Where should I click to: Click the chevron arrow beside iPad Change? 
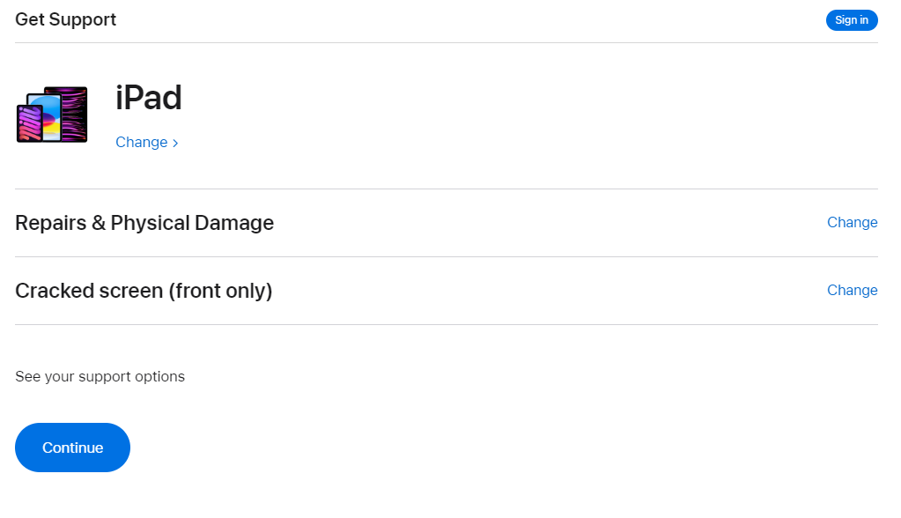[175, 143]
